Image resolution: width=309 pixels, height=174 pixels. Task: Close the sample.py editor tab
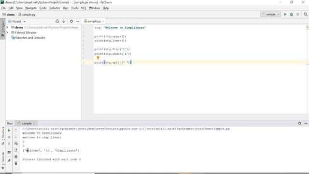click(103, 21)
